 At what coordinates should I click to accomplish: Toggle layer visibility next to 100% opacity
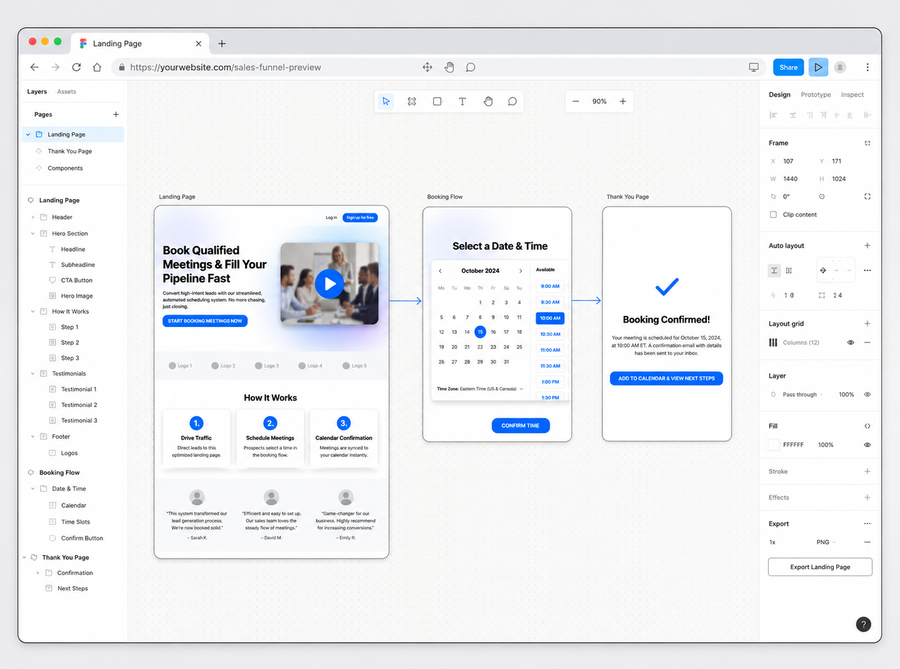tap(867, 394)
